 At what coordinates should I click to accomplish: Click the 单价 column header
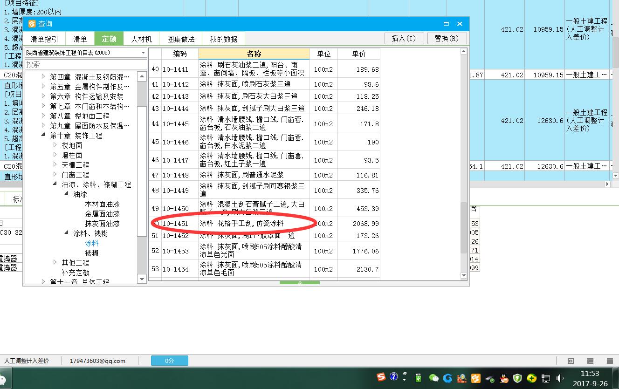359,54
